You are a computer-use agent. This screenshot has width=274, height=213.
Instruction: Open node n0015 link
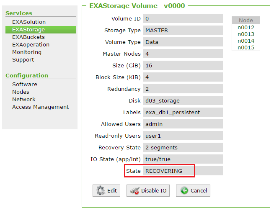(246, 47)
